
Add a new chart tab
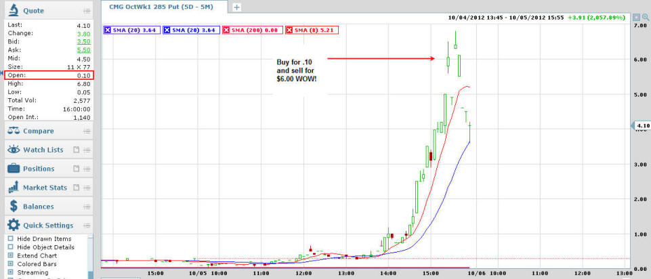[236, 7]
